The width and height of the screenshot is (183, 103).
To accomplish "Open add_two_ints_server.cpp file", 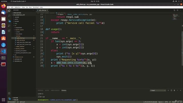I will point(23,44).
